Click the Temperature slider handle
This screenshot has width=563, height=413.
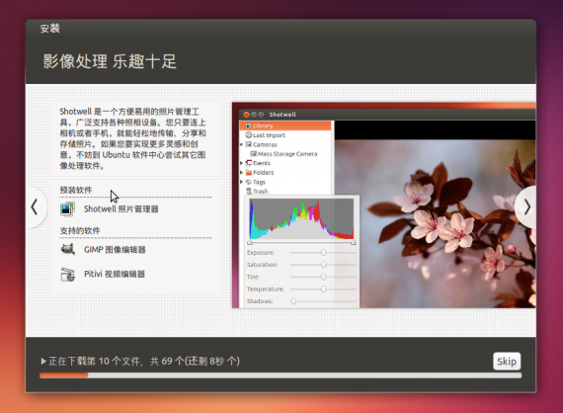324,289
